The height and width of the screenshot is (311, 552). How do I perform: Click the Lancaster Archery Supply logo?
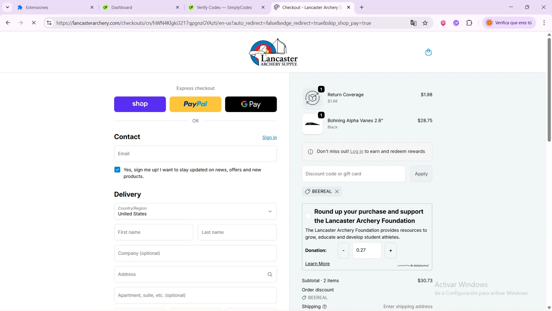click(273, 52)
